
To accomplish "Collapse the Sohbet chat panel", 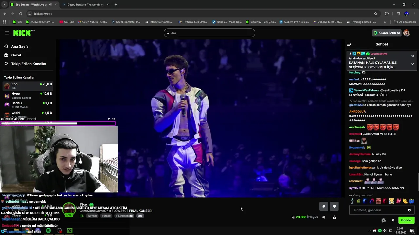I will point(349,44).
